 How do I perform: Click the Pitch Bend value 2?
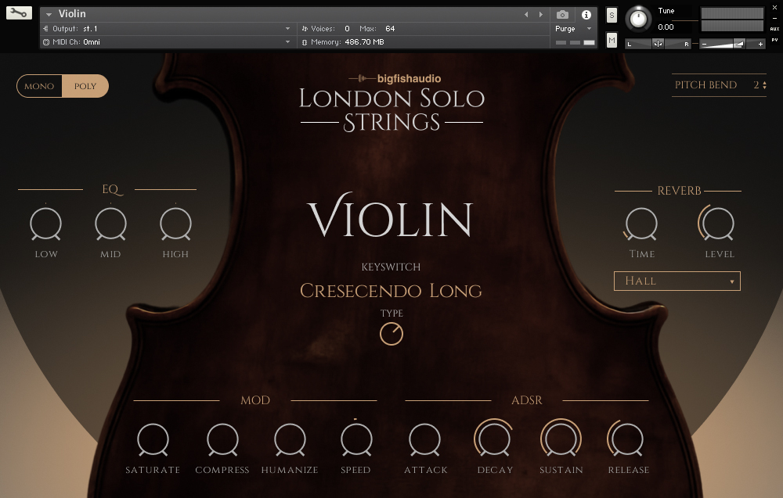(x=756, y=85)
